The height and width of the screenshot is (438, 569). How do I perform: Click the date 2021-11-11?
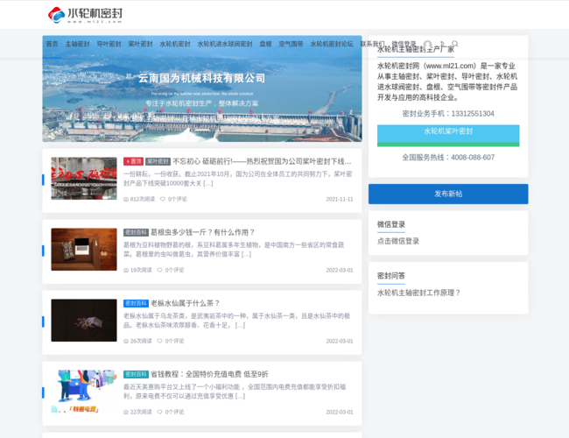point(340,200)
